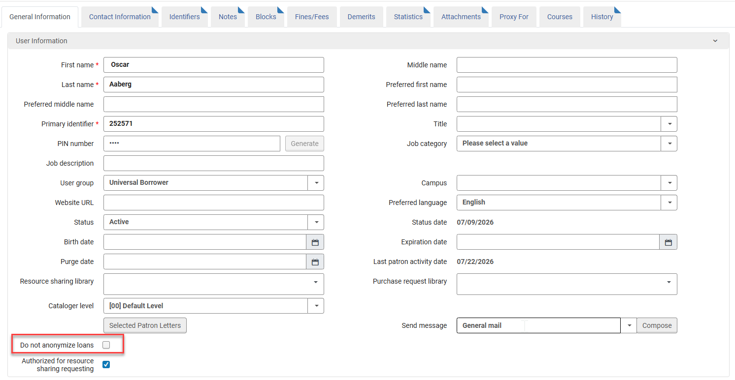The width and height of the screenshot is (735, 380).
Task: Focus the PIN number field
Action: tap(192, 144)
